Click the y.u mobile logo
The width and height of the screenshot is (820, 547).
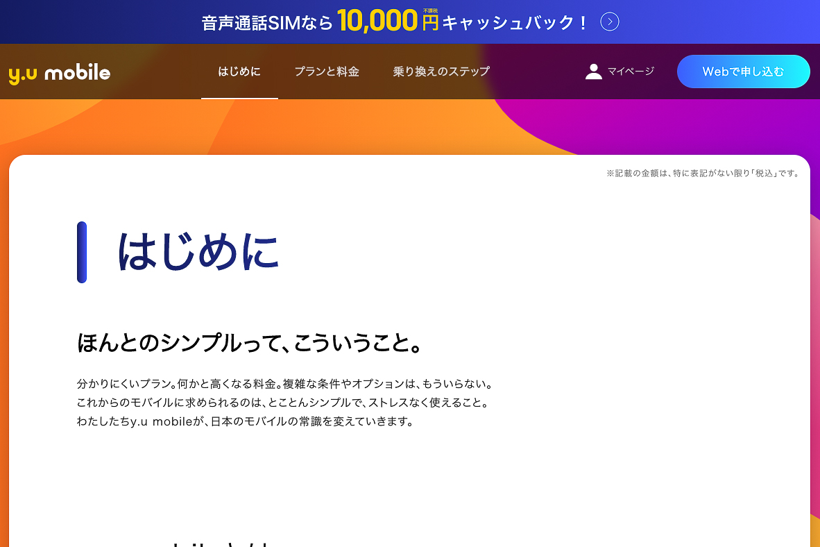tap(60, 73)
